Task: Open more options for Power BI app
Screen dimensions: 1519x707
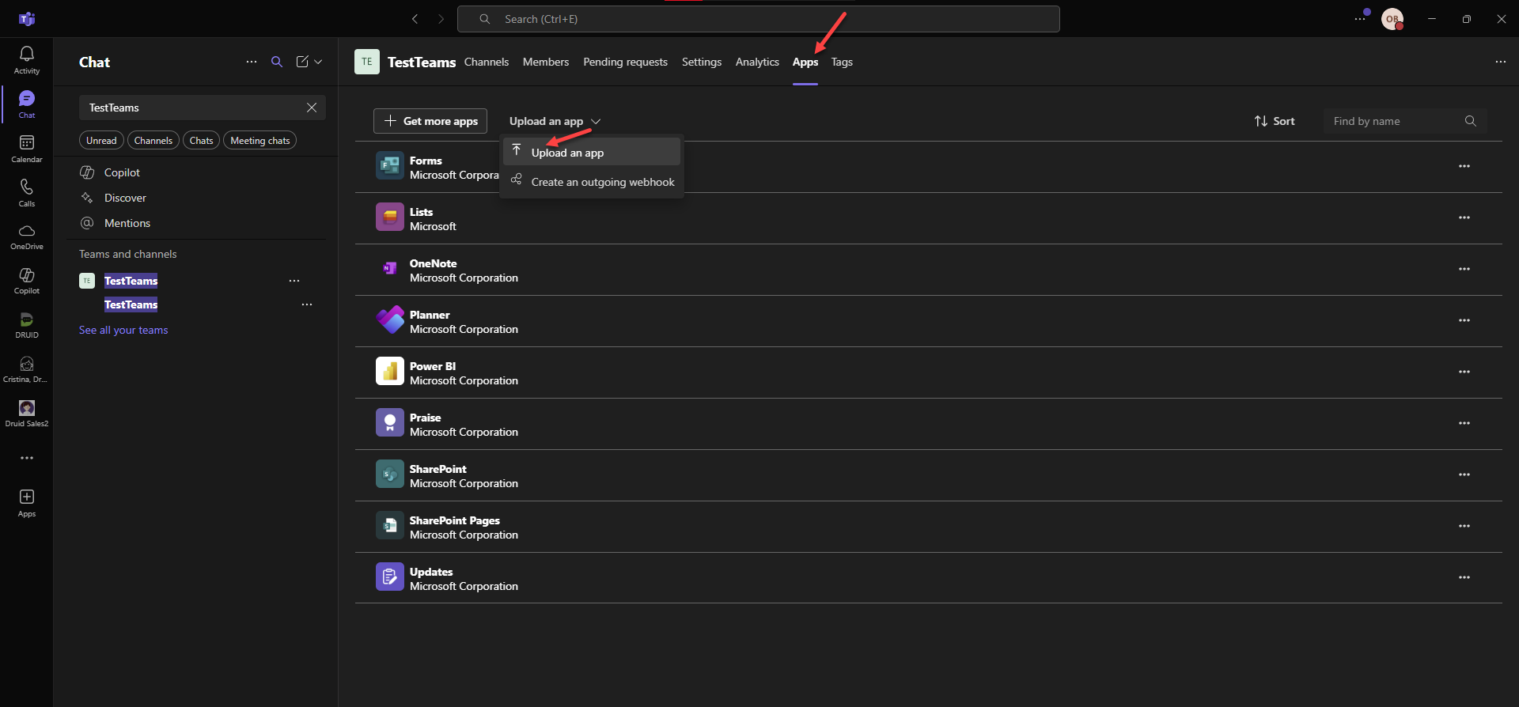Action: [1464, 372]
